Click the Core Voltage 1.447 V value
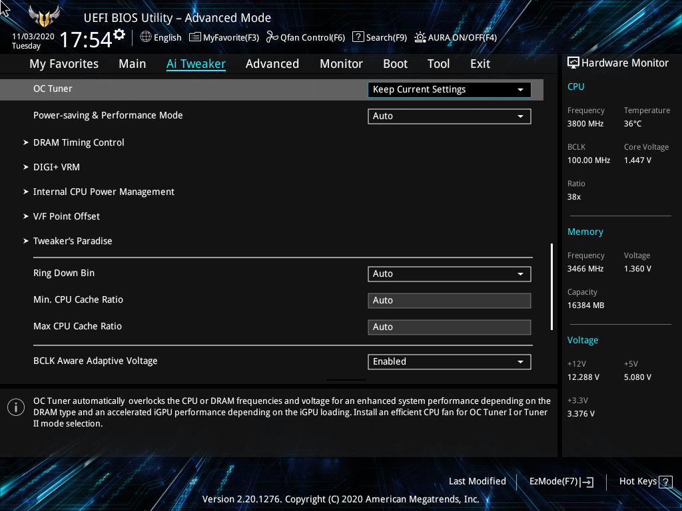682x511 pixels. point(637,160)
